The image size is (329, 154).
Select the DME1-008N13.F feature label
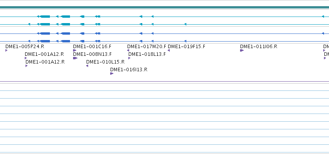[92, 54]
